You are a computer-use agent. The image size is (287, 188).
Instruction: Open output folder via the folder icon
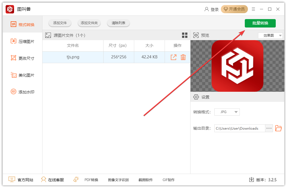[x=278, y=128]
